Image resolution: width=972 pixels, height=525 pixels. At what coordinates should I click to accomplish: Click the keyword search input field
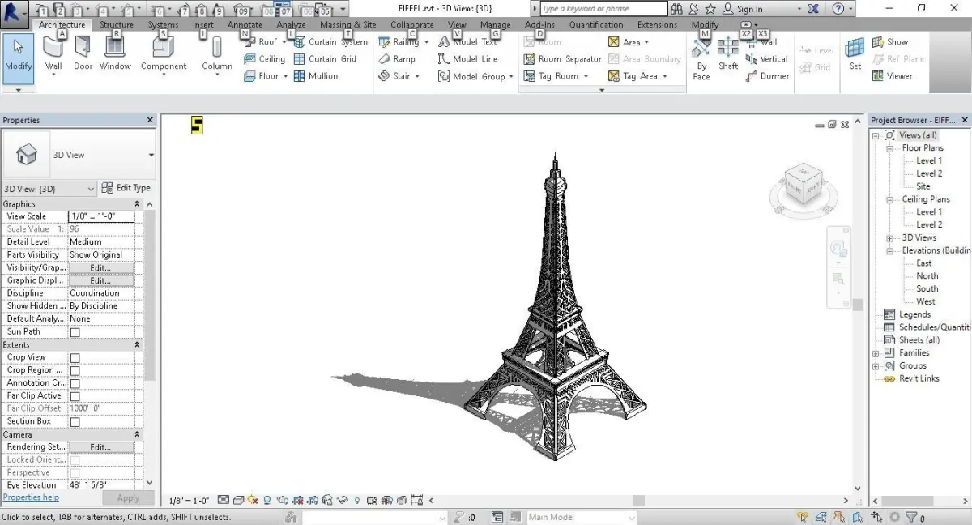click(x=603, y=9)
